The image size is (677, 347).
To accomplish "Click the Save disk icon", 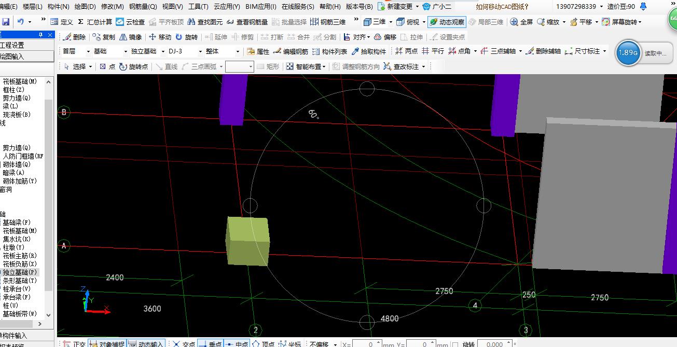I will tap(6, 22).
